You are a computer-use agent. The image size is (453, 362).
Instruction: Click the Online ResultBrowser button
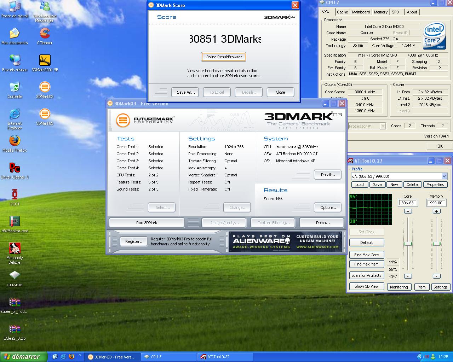pos(224,57)
